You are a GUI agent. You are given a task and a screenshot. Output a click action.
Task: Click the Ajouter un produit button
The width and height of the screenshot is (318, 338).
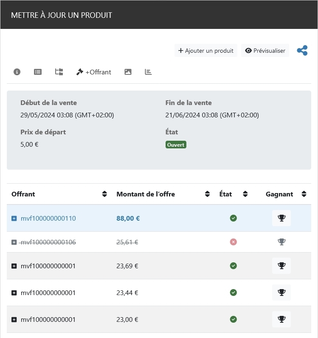click(205, 51)
